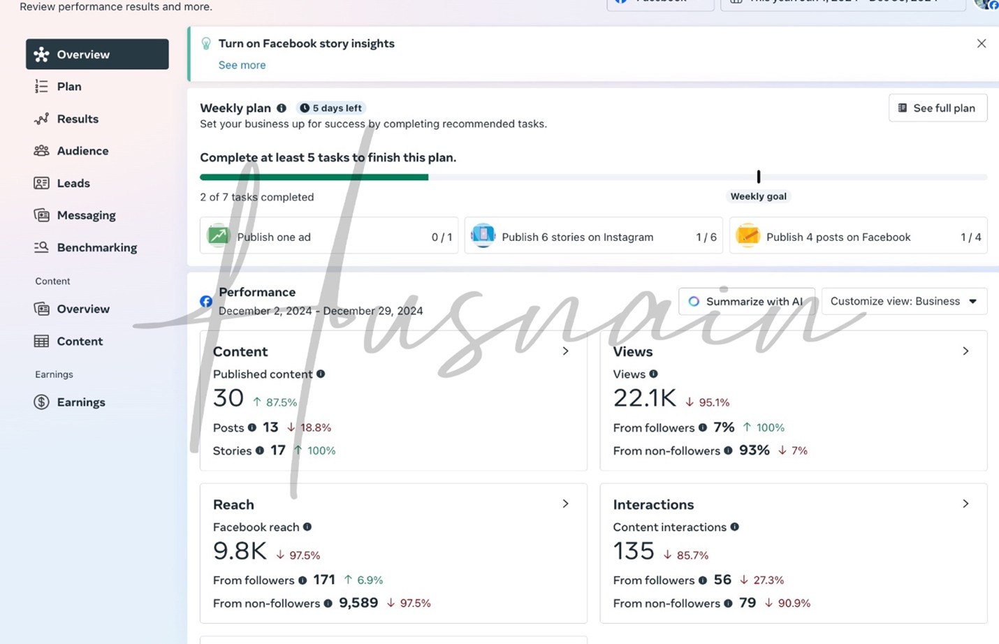Click the Benchmarking icon in the sidebar
Screen dimensions: 999x644
click(41, 247)
